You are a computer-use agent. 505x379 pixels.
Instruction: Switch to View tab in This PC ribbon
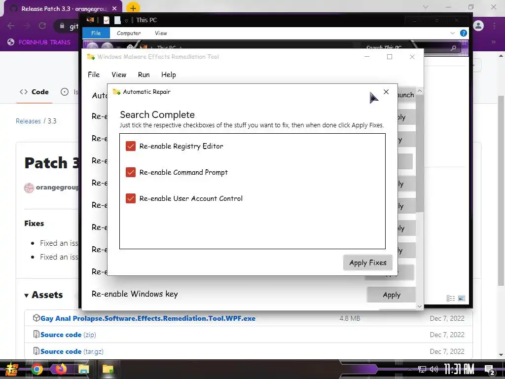[161, 33]
